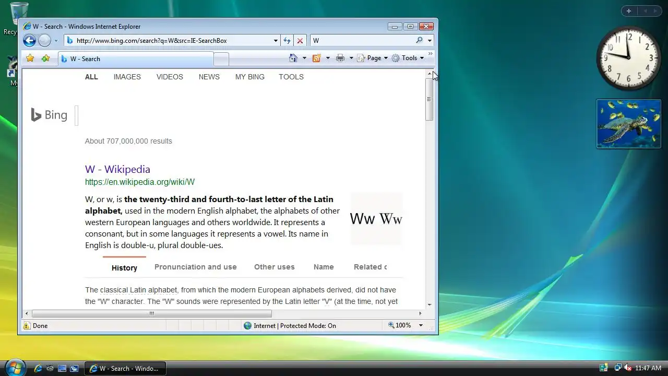Click the red Stop loading icon
The height and width of the screenshot is (376, 668).
tap(300, 40)
